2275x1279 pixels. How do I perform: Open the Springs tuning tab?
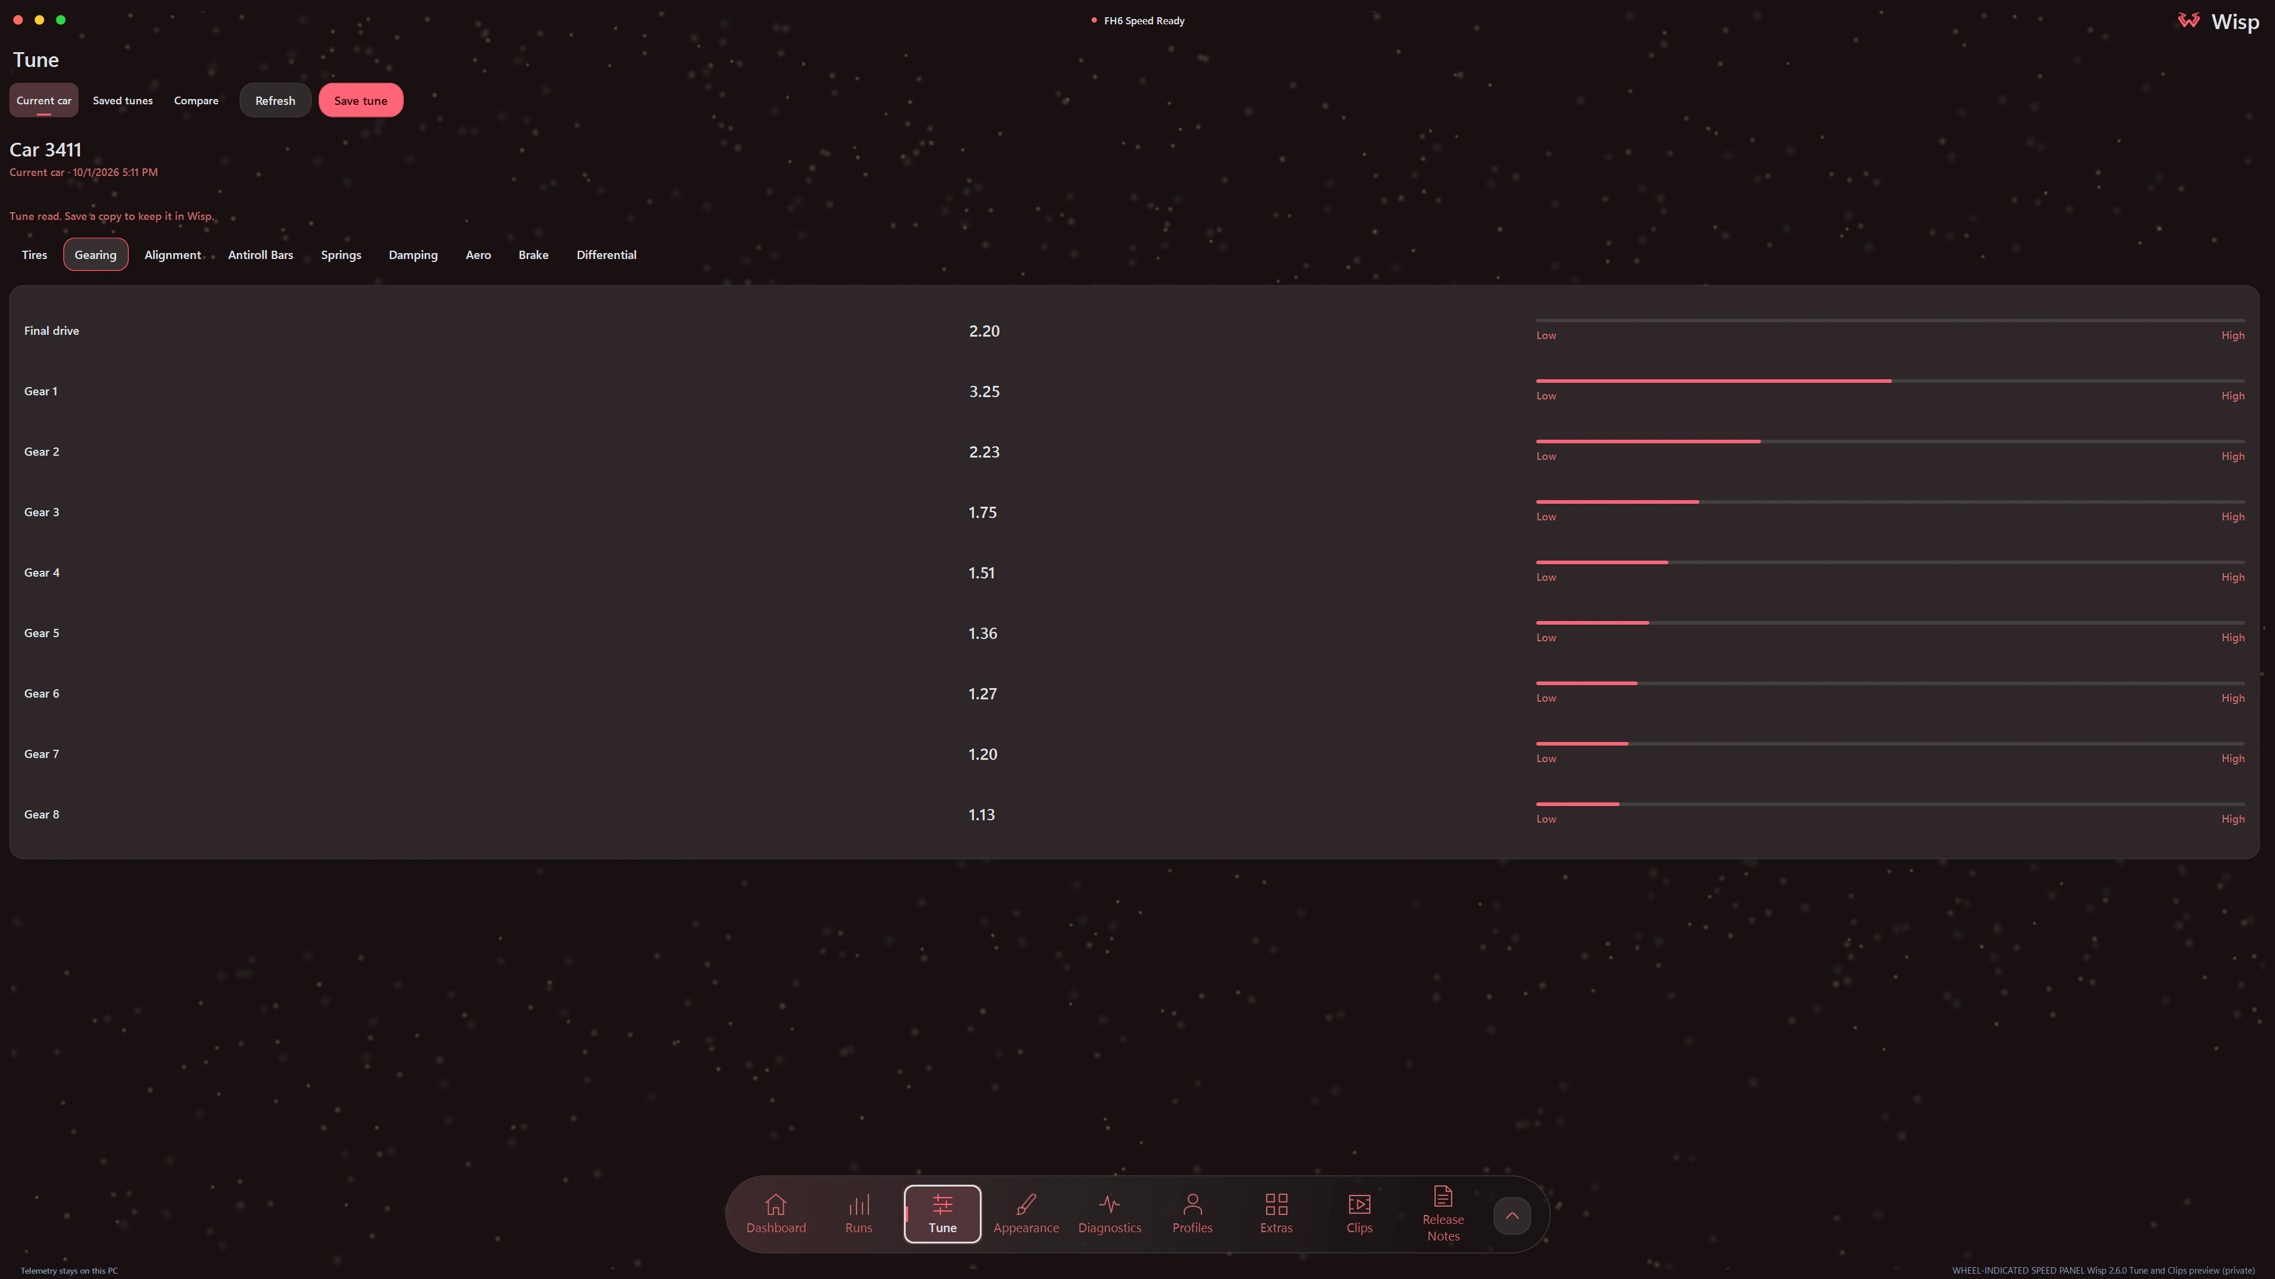341,254
